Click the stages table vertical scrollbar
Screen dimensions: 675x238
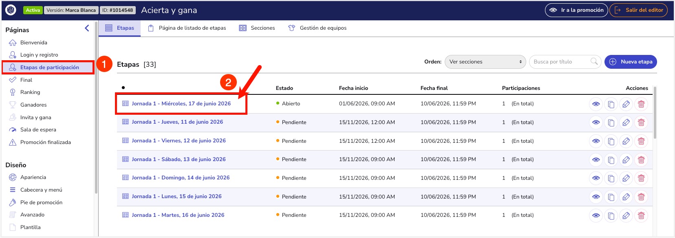pyautogui.click(x=655, y=113)
